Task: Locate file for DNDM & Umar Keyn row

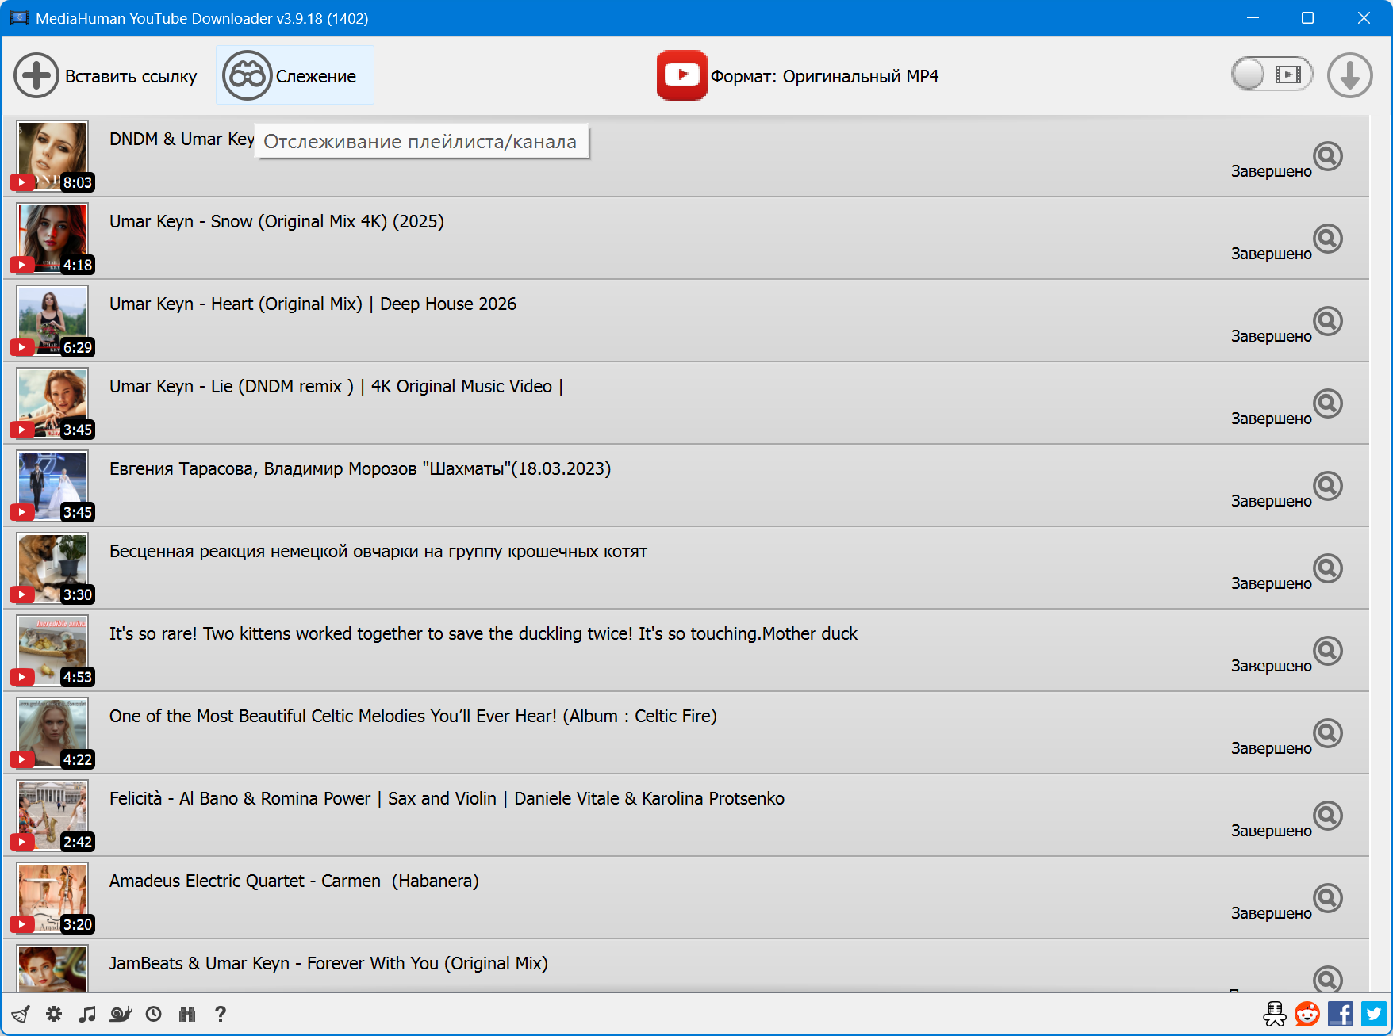Action: [1327, 156]
